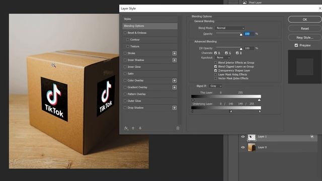
Task: Add another Gradient Overlay with plus icon
Action: pyautogui.click(x=175, y=87)
